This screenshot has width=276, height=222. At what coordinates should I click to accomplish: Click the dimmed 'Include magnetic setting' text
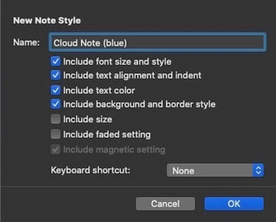114,149
